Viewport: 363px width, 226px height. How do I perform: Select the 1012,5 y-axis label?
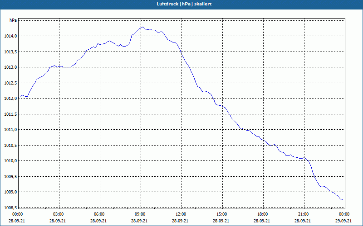pos(10,83)
